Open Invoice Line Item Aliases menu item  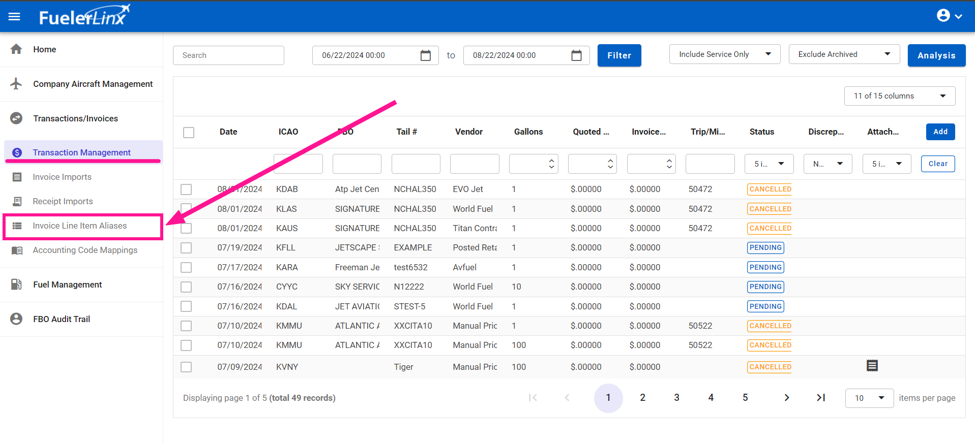point(80,226)
